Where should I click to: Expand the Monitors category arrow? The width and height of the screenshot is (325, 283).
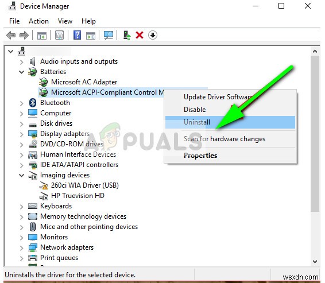pos(22,238)
